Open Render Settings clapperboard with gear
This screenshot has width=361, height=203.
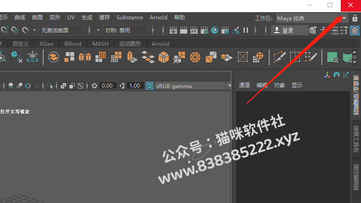point(204,30)
